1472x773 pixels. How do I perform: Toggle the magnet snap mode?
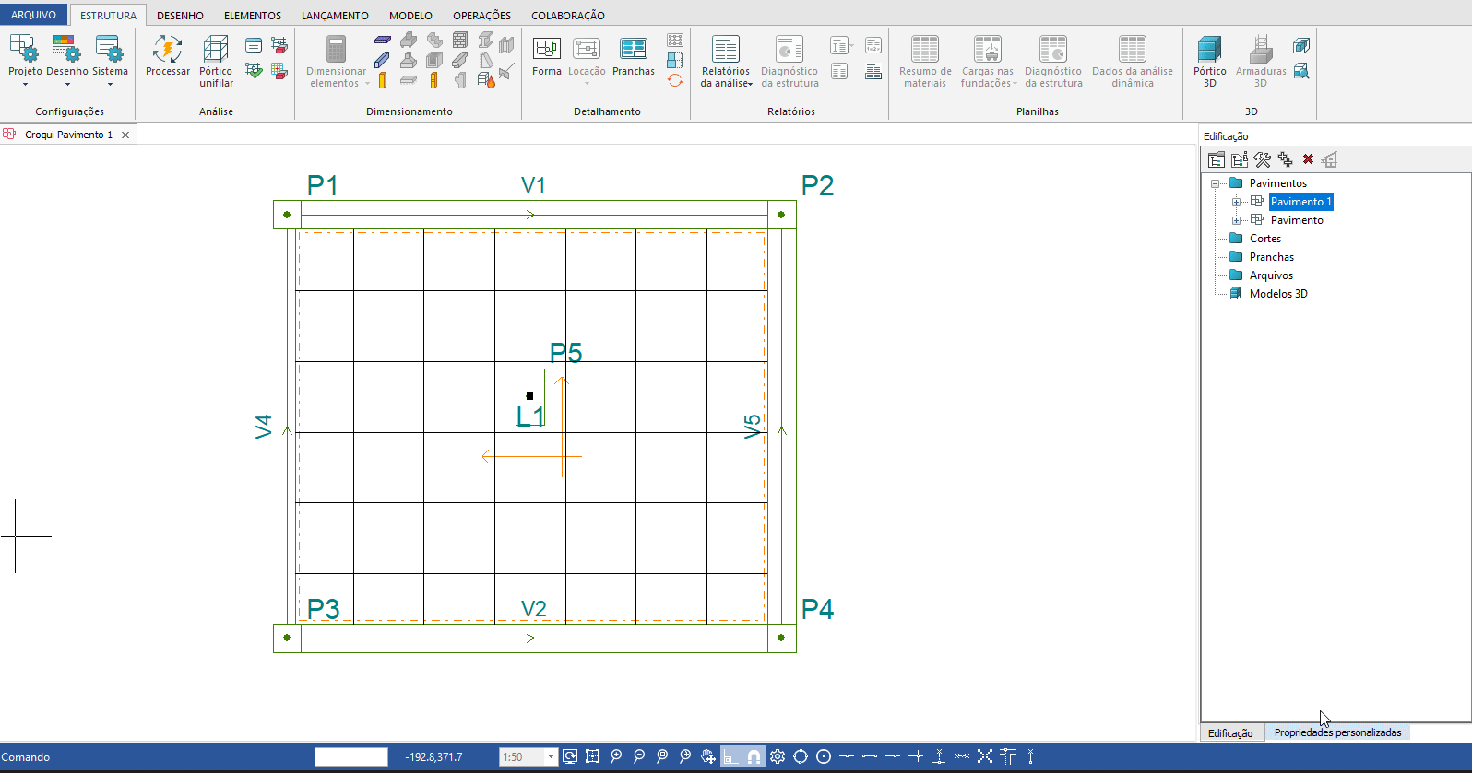pos(754,756)
